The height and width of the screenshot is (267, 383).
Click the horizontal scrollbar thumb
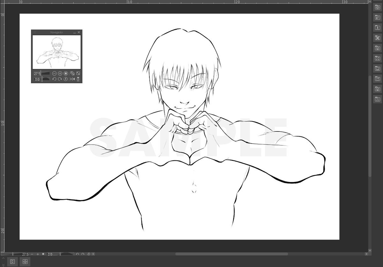[231, 254]
